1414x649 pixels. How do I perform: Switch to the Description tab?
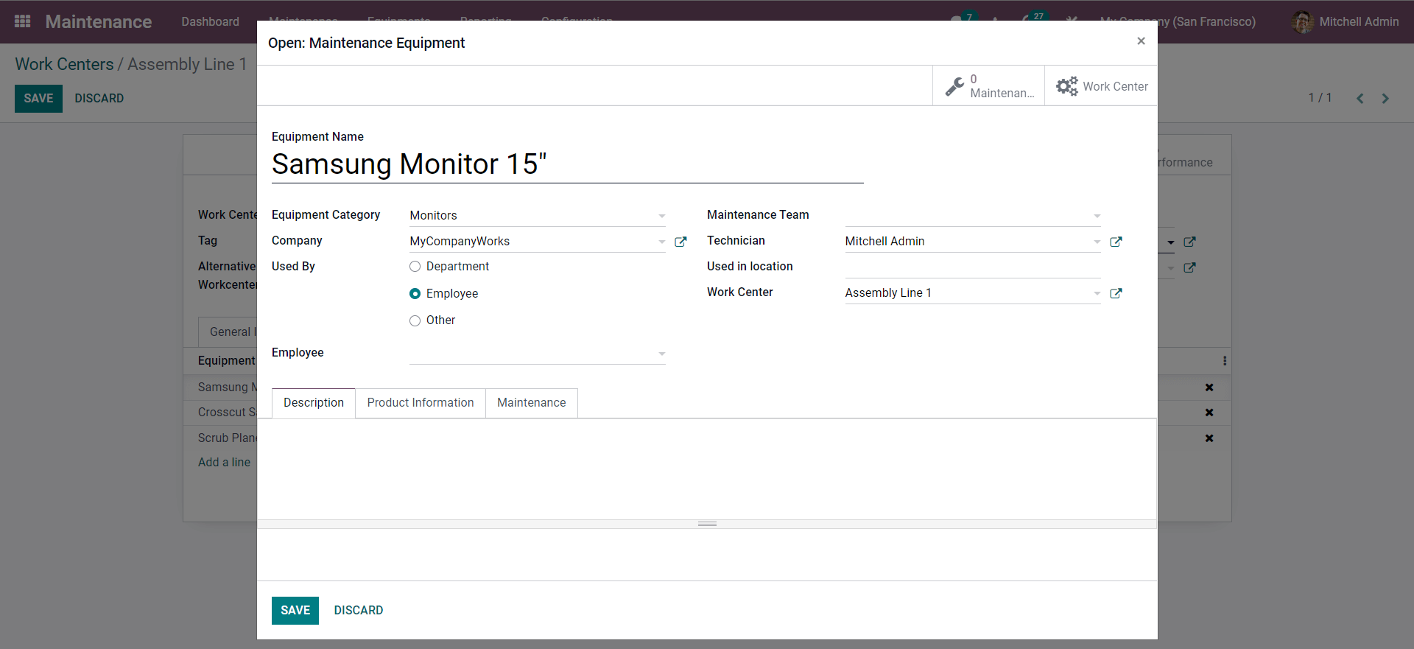pyautogui.click(x=314, y=403)
